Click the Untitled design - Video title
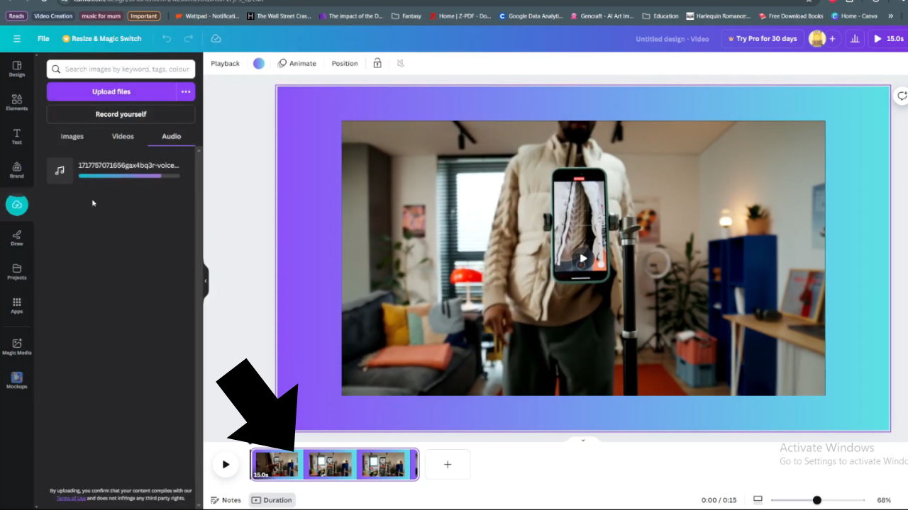The height and width of the screenshot is (510, 908). tap(672, 39)
